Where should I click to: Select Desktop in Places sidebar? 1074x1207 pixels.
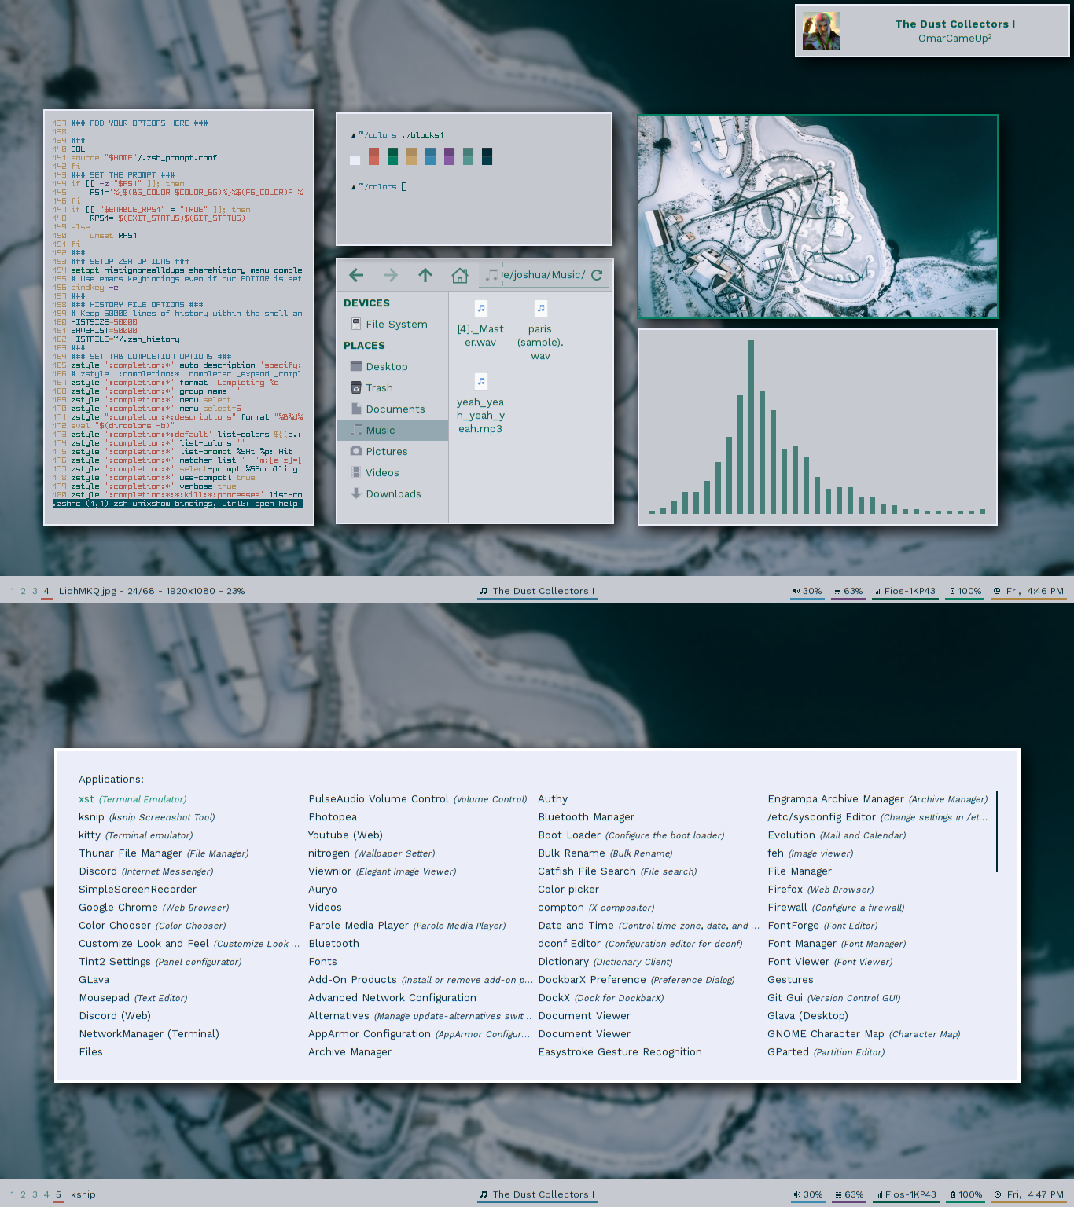click(x=392, y=366)
